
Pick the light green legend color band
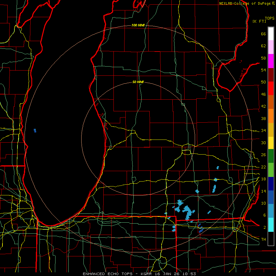(271, 170)
